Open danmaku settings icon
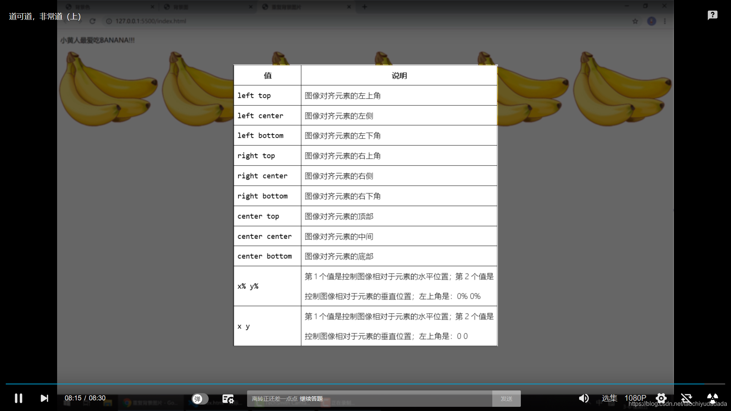The height and width of the screenshot is (411, 731). click(228, 398)
